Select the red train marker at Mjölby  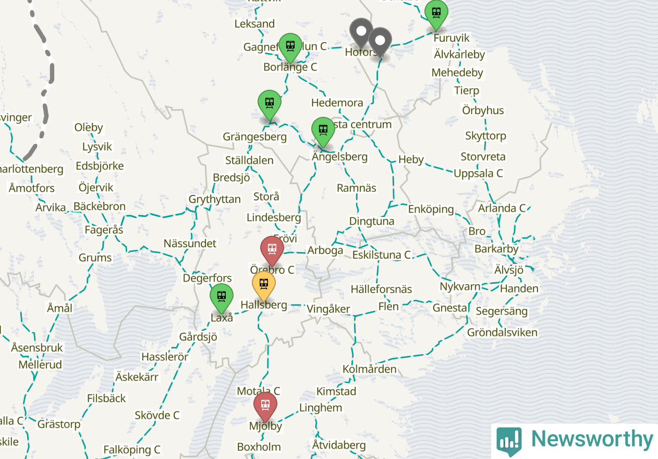pos(265,407)
